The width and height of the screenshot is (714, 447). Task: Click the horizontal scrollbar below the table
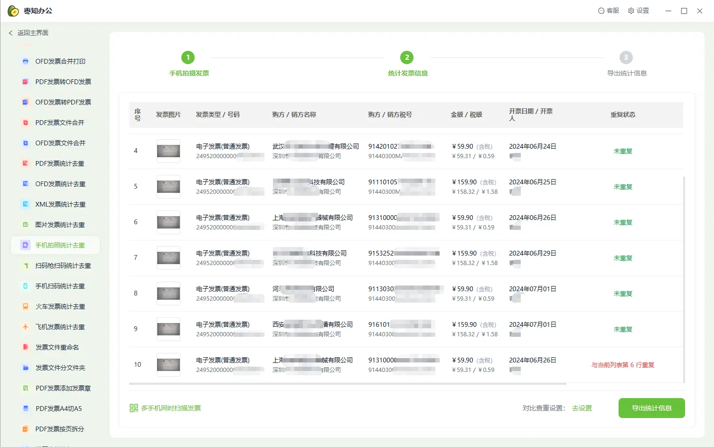[x=348, y=383]
